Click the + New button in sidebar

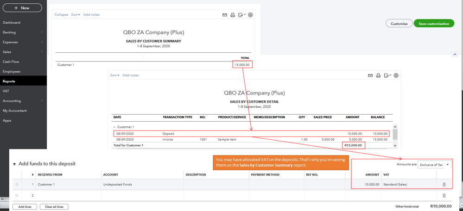(x=22, y=8)
